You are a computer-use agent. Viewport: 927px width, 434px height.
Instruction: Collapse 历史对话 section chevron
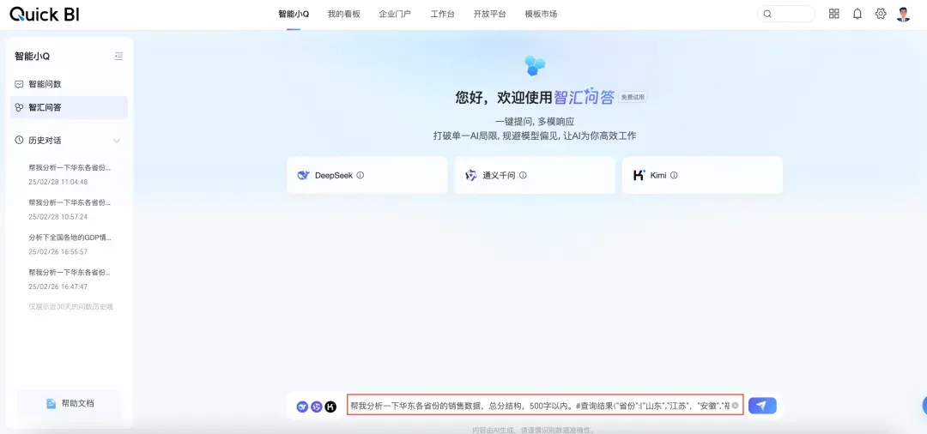point(117,141)
